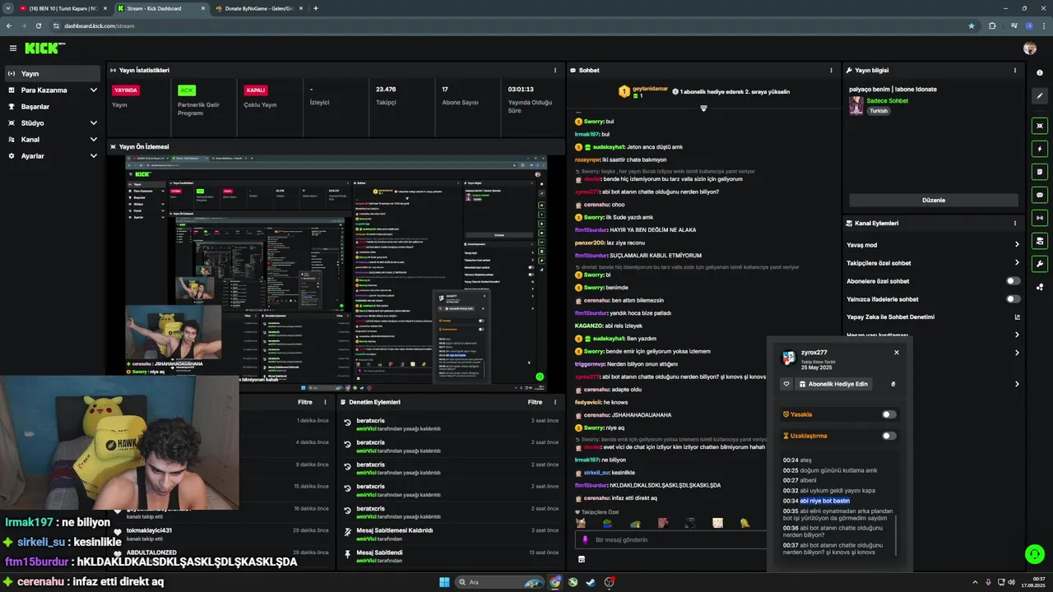Click the Turkish language tag

coord(879,111)
